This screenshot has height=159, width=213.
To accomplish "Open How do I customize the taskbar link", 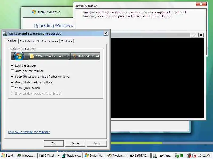I will pos(29,132).
